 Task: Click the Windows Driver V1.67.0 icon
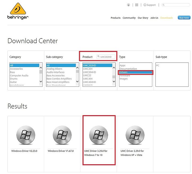click(x=62, y=135)
